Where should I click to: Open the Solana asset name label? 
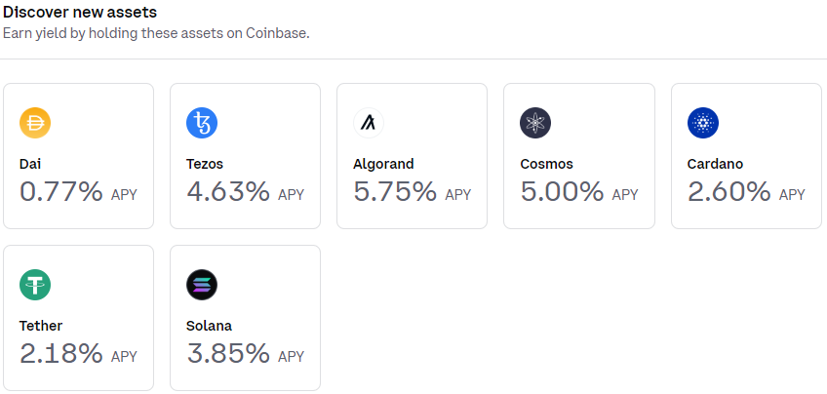tap(209, 326)
